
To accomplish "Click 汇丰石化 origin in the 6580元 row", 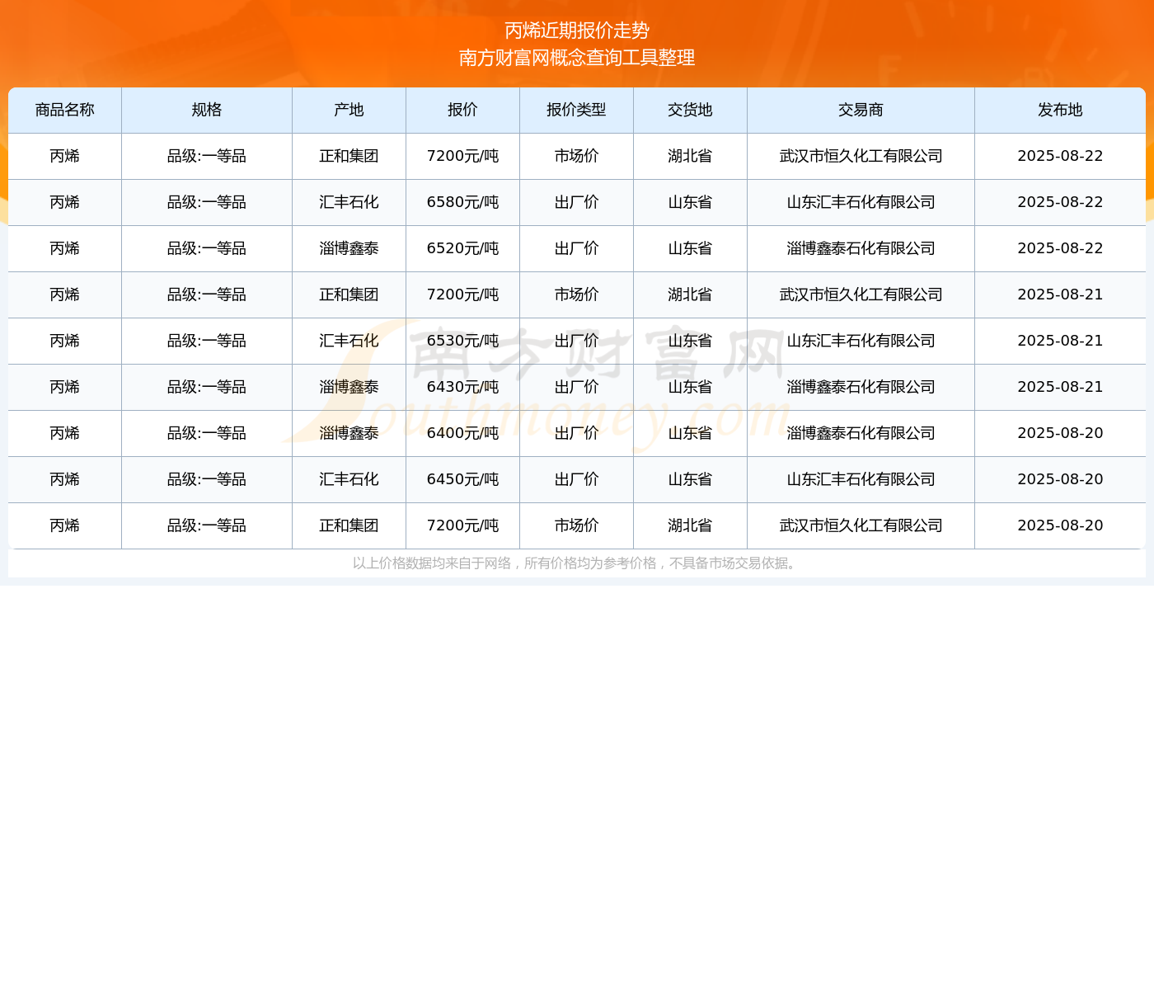I will tap(349, 202).
